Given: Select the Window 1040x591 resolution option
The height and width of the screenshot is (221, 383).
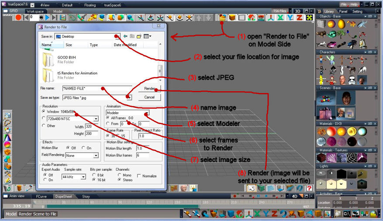Looking at the screenshot, I should [44, 111].
